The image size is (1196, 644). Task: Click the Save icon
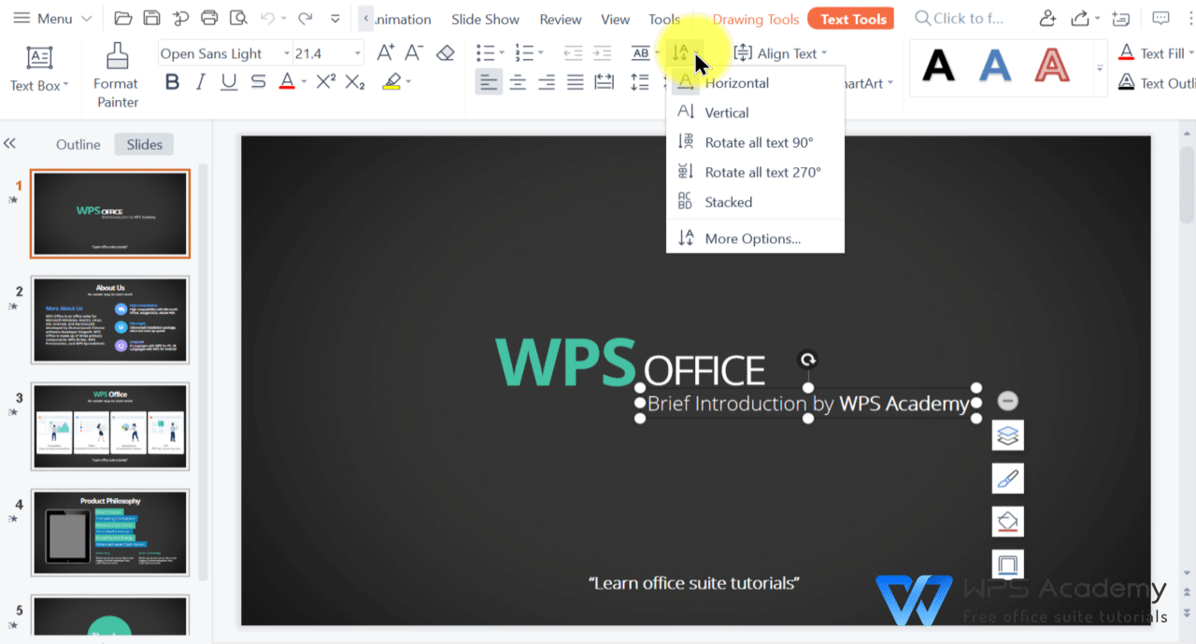[151, 18]
